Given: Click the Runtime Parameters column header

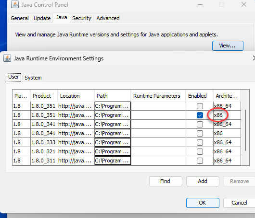Looking at the screenshot, I should (x=158, y=96).
